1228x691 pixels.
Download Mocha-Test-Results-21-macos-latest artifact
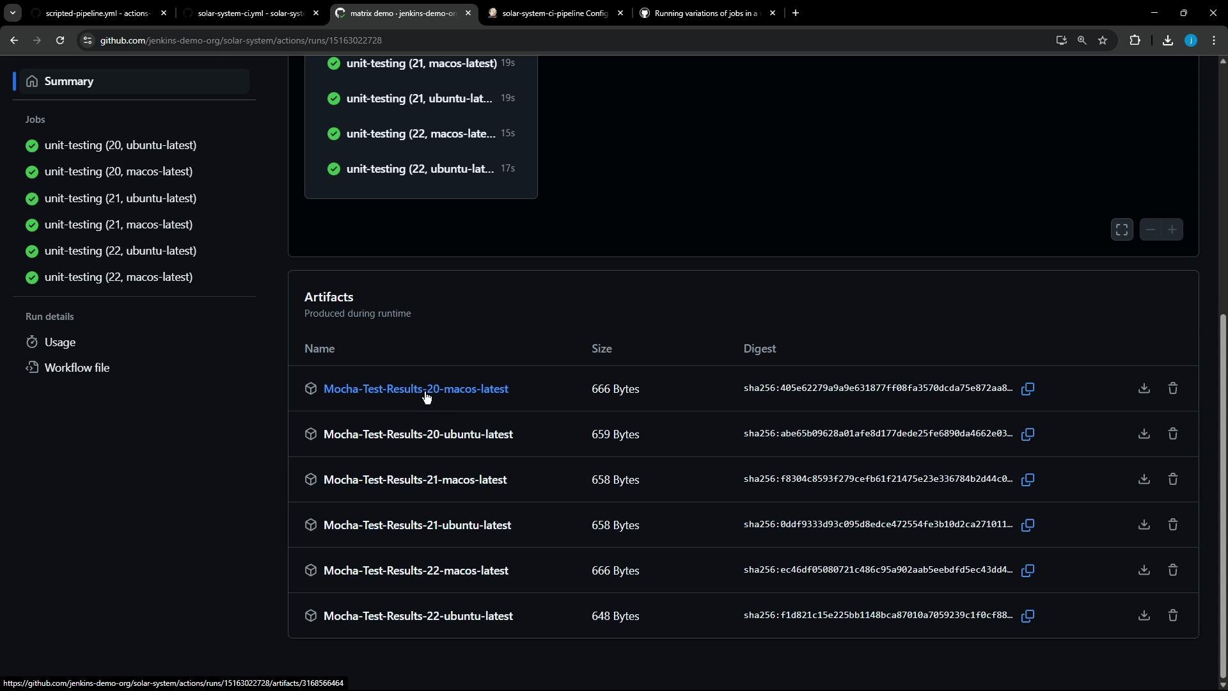[1144, 479]
